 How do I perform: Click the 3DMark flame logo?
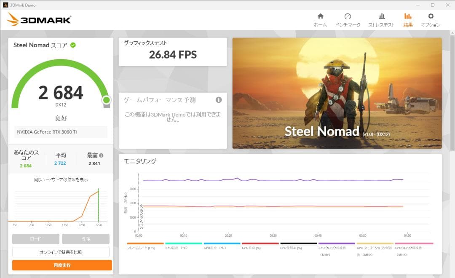(13, 19)
